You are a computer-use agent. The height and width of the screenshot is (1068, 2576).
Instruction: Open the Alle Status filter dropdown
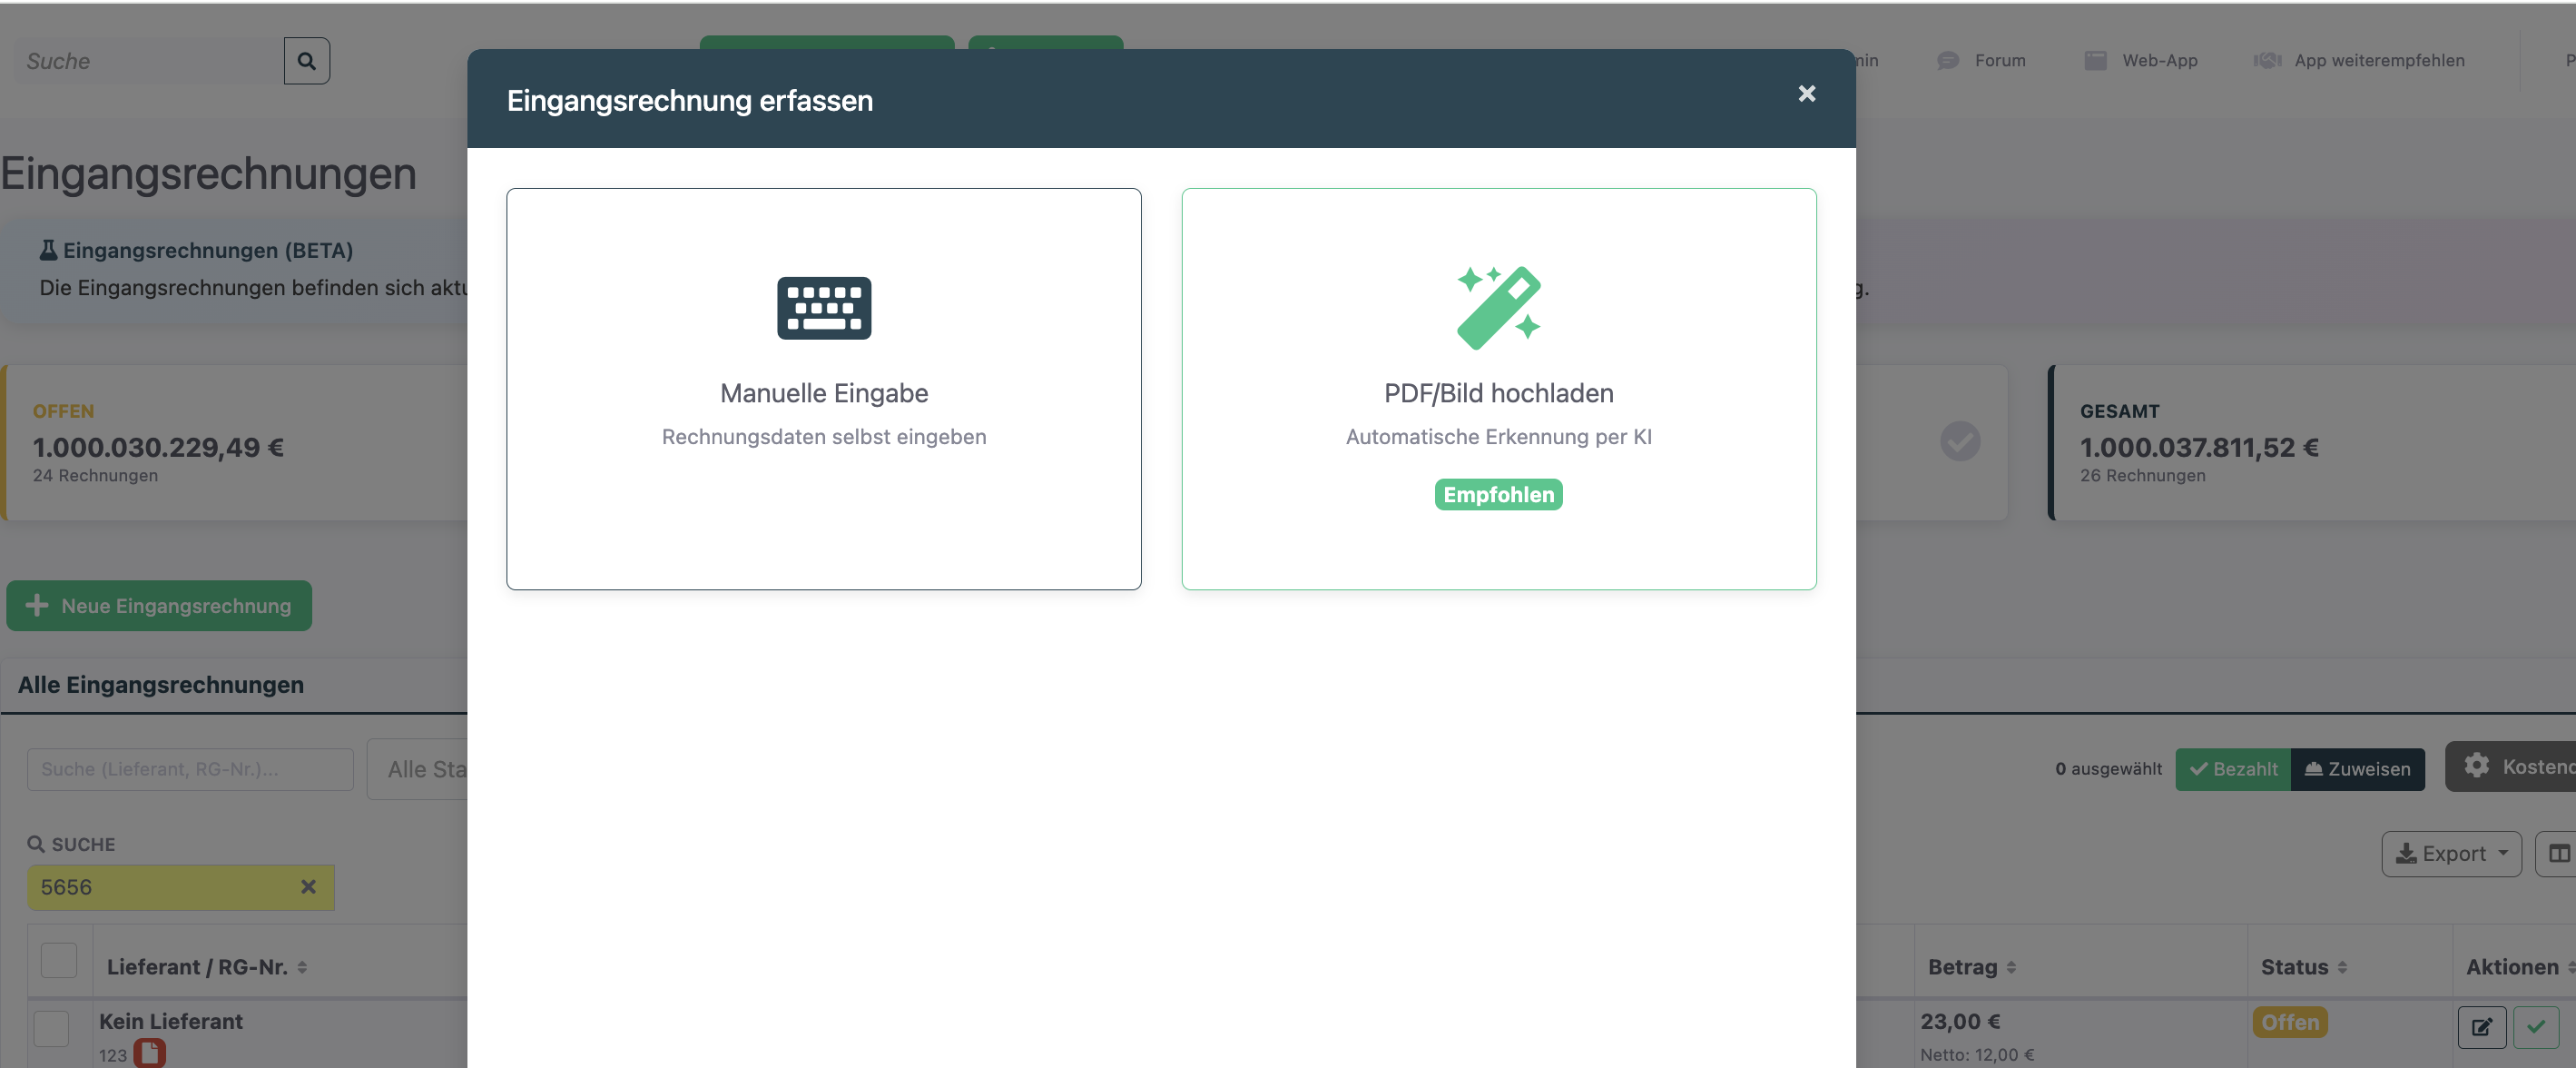tap(420, 768)
